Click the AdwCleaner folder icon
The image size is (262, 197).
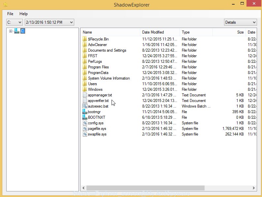[85, 45]
